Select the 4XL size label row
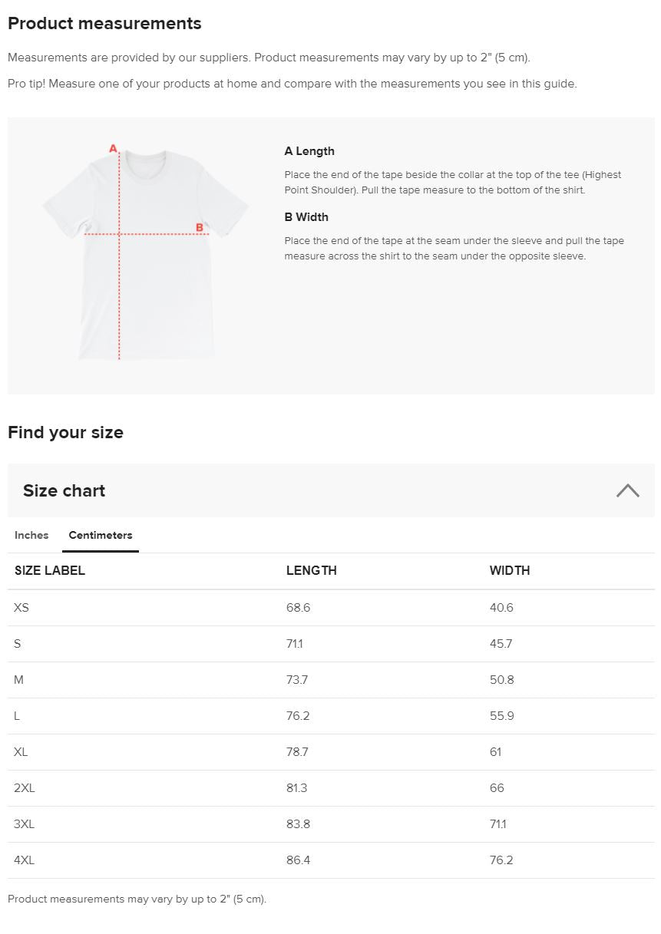This screenshot has height=934, width=661. pyautogui.click(x=24, y=860)
